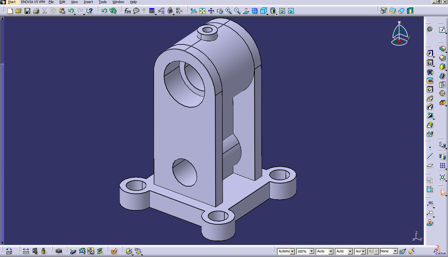
Task: Open the Formula f(x) editor
Action: point(128,11)
